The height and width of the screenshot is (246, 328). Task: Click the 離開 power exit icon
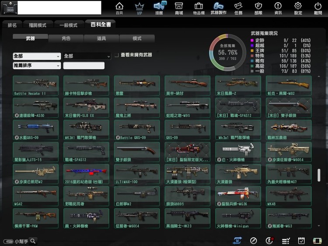tap(318, 8)
